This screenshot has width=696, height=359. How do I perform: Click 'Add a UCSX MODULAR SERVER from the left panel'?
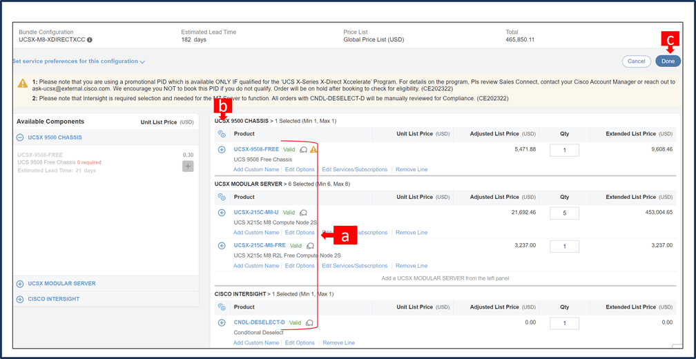pyautogui.click(x=445, y=279)
